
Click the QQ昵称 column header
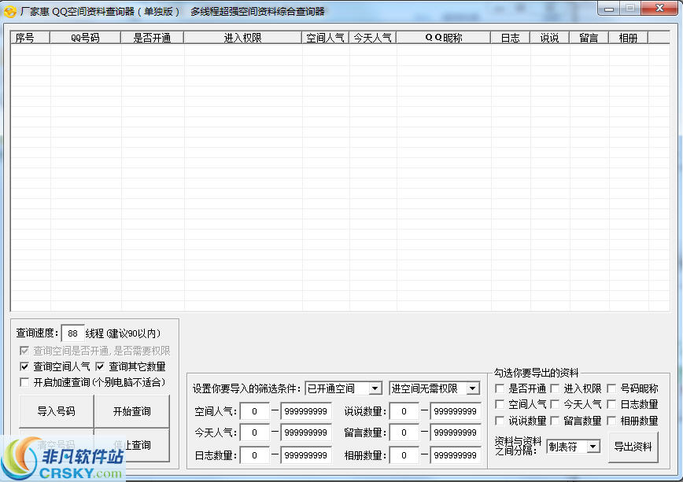tap(444, 38)
